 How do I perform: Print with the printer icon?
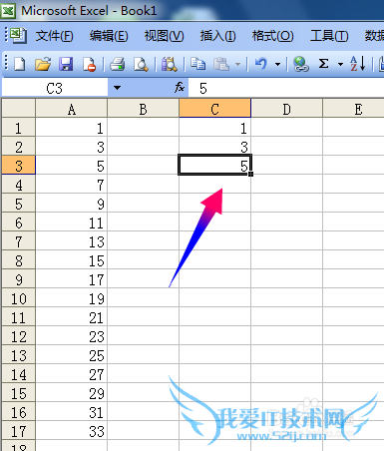click(x=117, y=64)
